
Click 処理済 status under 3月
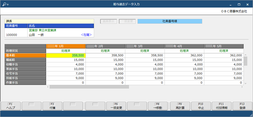(145, 51)
